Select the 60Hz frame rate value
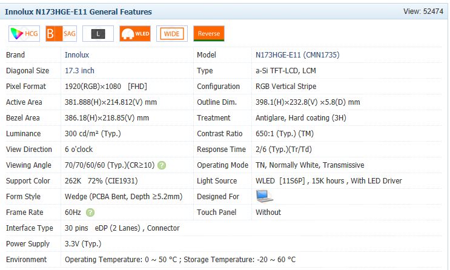450x270 pixels. coord(73,212)
